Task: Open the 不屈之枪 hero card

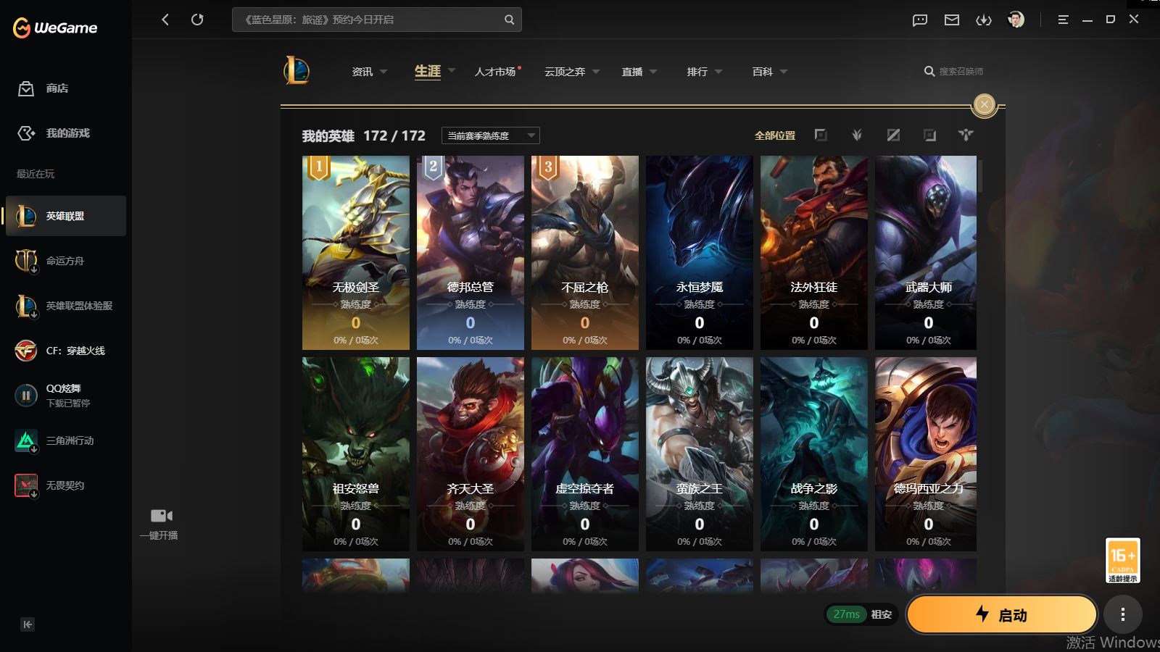Action: click(585, 253)
